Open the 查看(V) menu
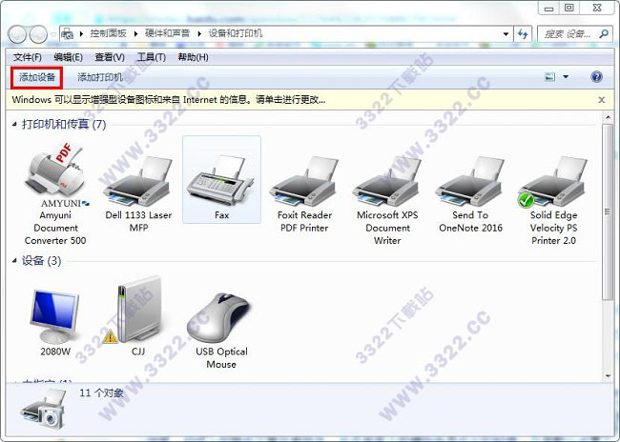This screenshot has width=620, height=442. [110, 57]
